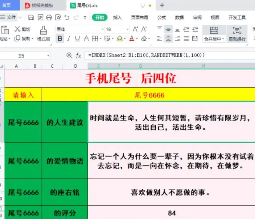Click the Cut scissors icon (剪切)
Screen dimensions: 255x219
pos(22,29)
